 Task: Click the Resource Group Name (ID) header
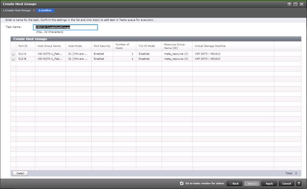[x=177, y=46]
